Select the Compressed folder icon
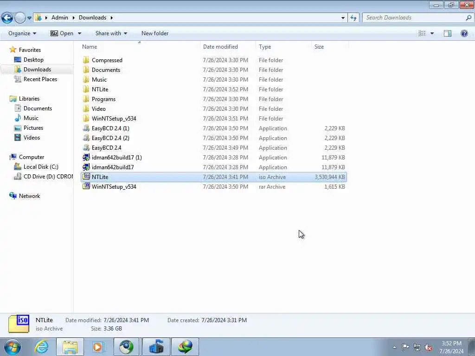Viewport: 475px width, 356px height. point(86,60)
